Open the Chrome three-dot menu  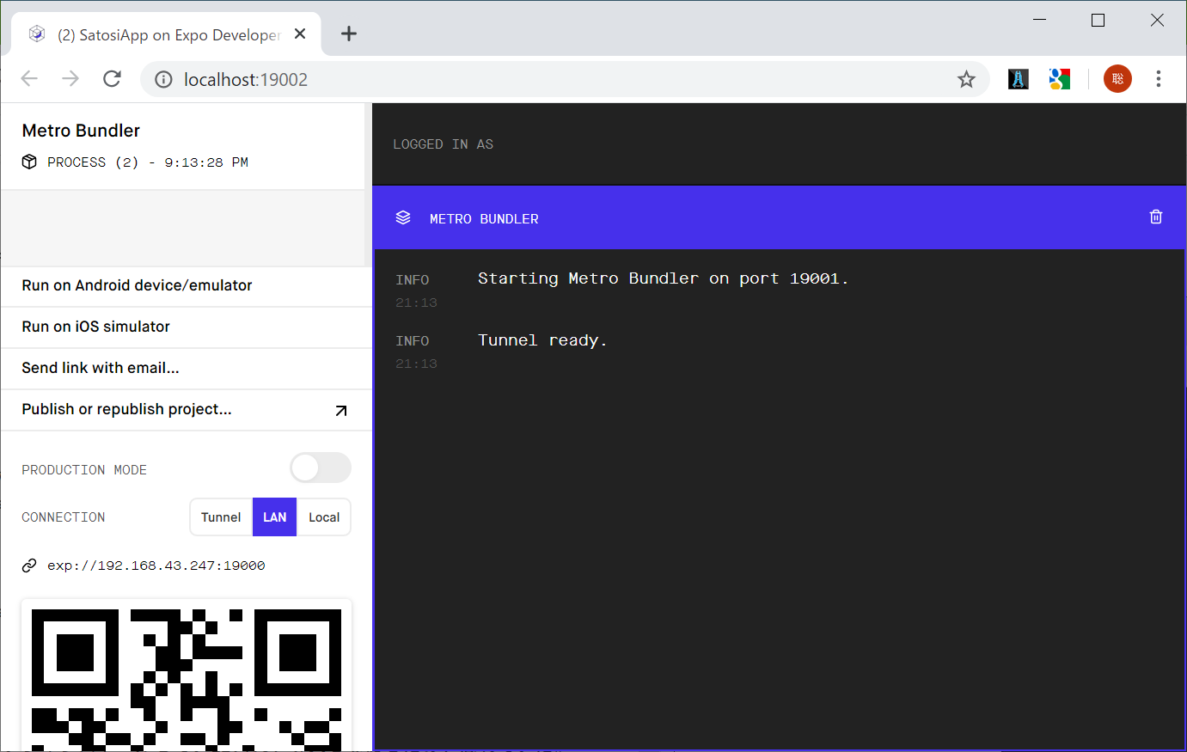(1159, 79)
